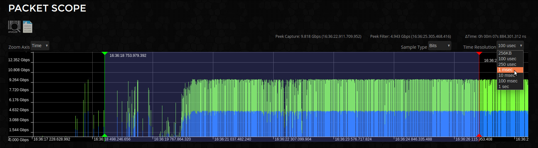Click time tick 16:36:26 115.953.408
This screenshot has width=538, height=148.
[474, 139]
